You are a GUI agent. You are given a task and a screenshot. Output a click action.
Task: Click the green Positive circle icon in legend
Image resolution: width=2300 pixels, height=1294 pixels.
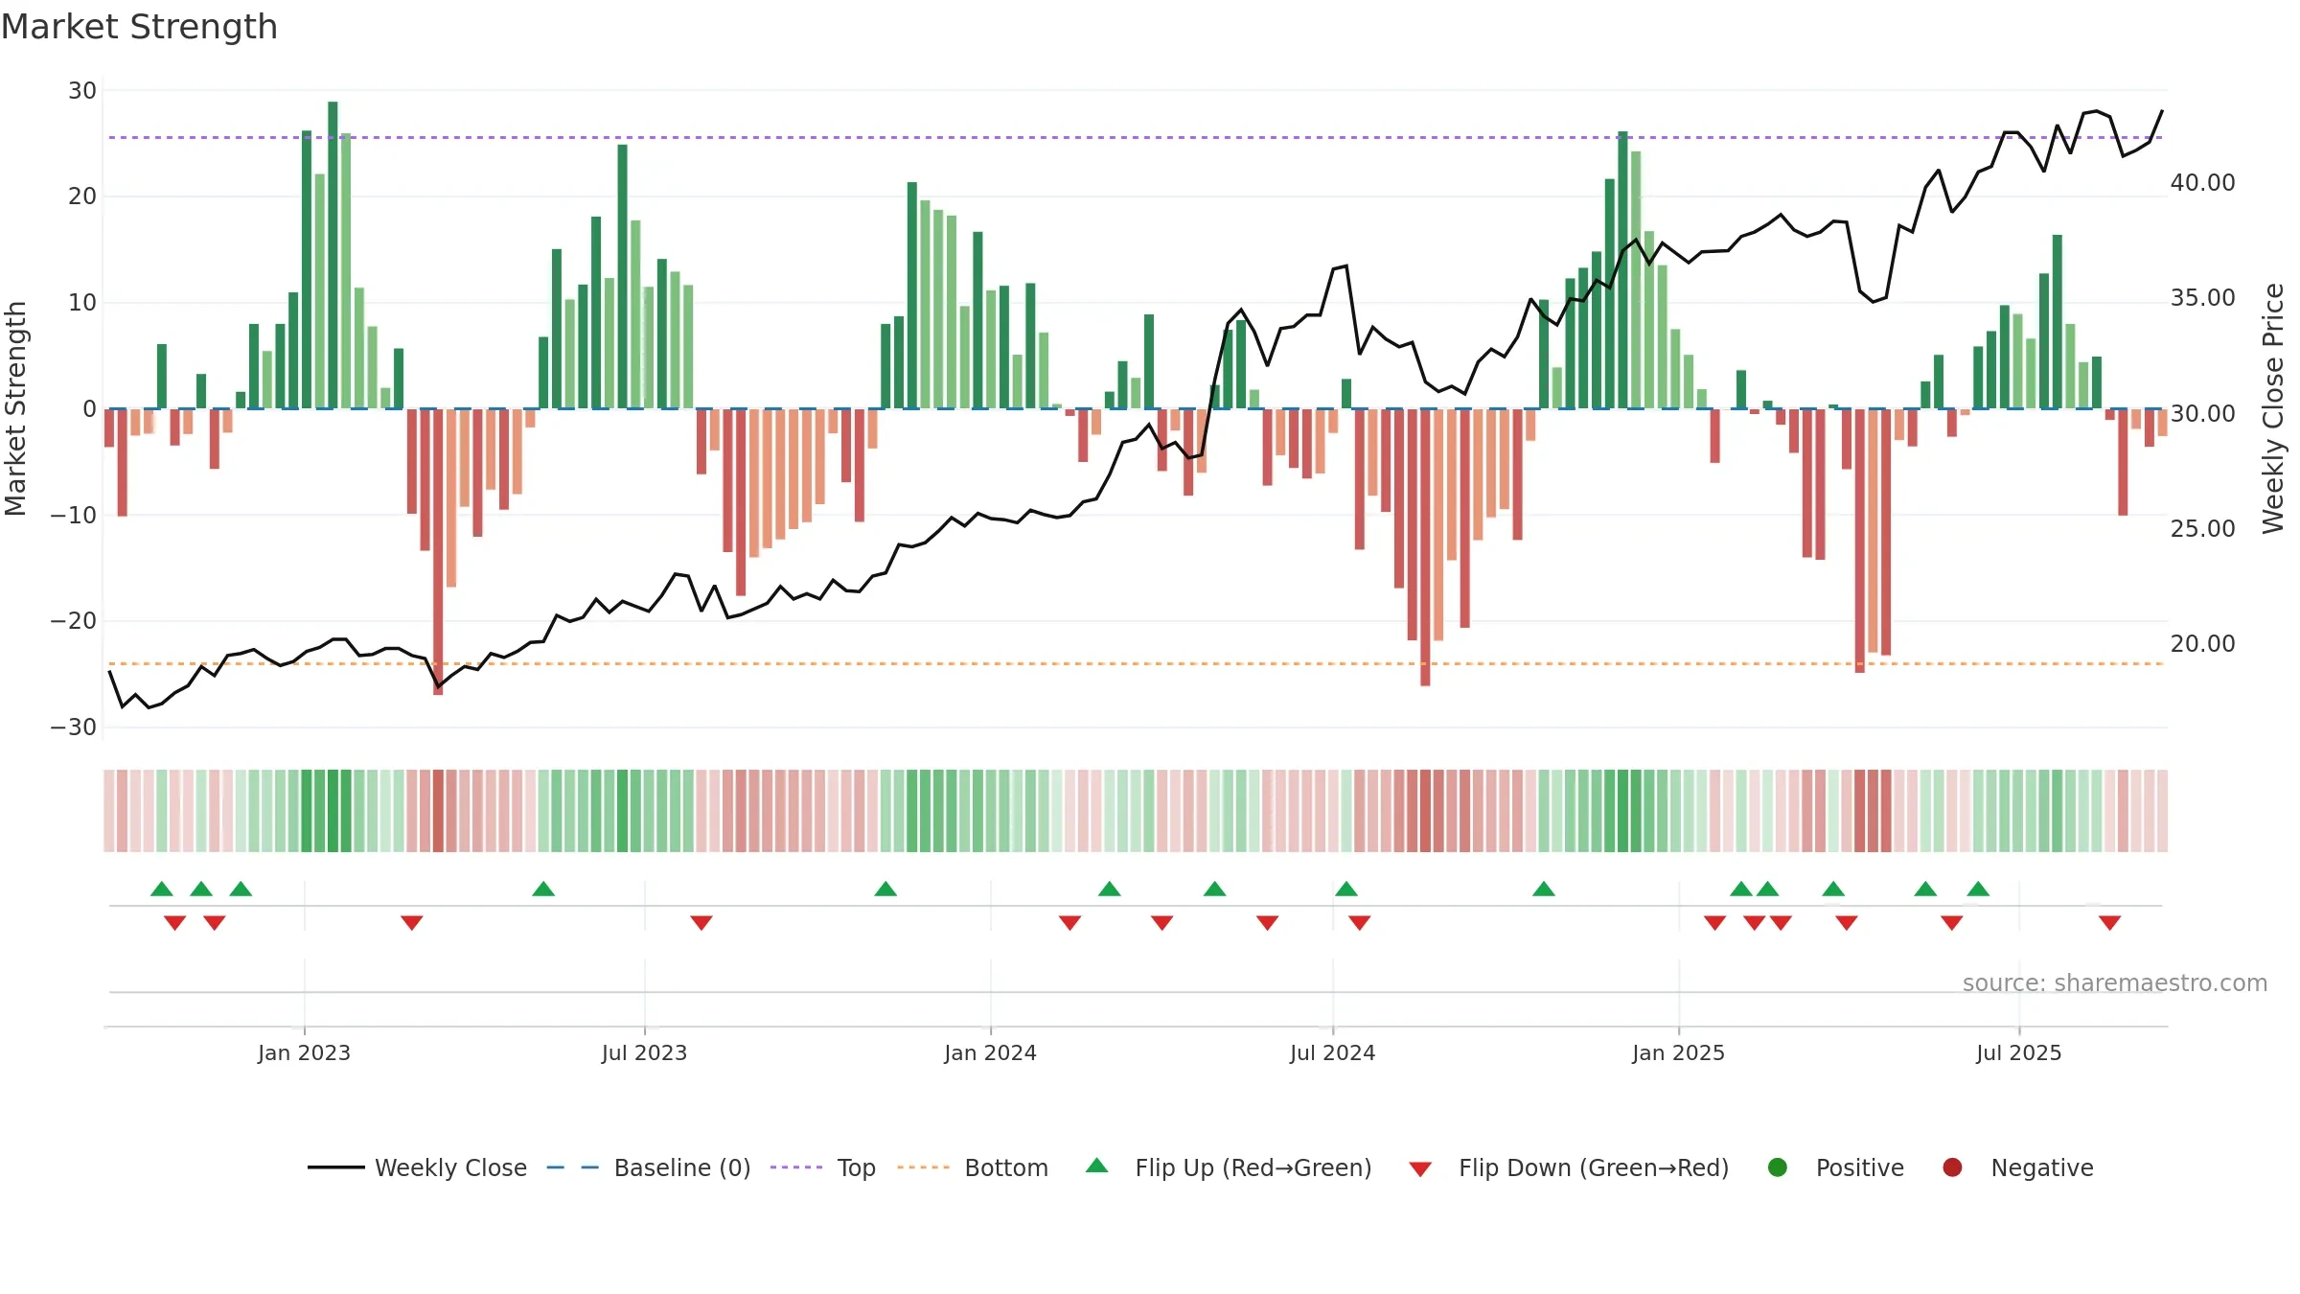pos(1778,1167)
